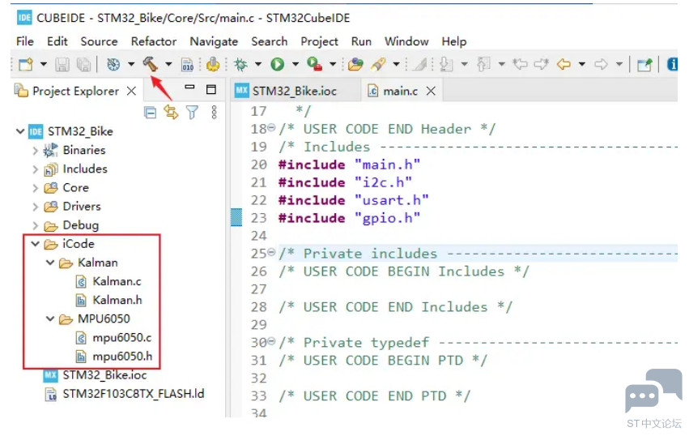Expand the Includes tree node
The image size is (689, 436).
point(36,169)
